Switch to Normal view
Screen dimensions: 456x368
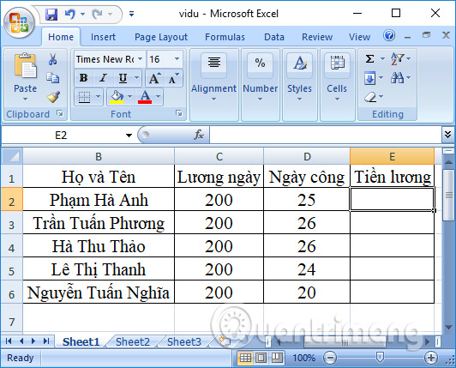[245, 358]
